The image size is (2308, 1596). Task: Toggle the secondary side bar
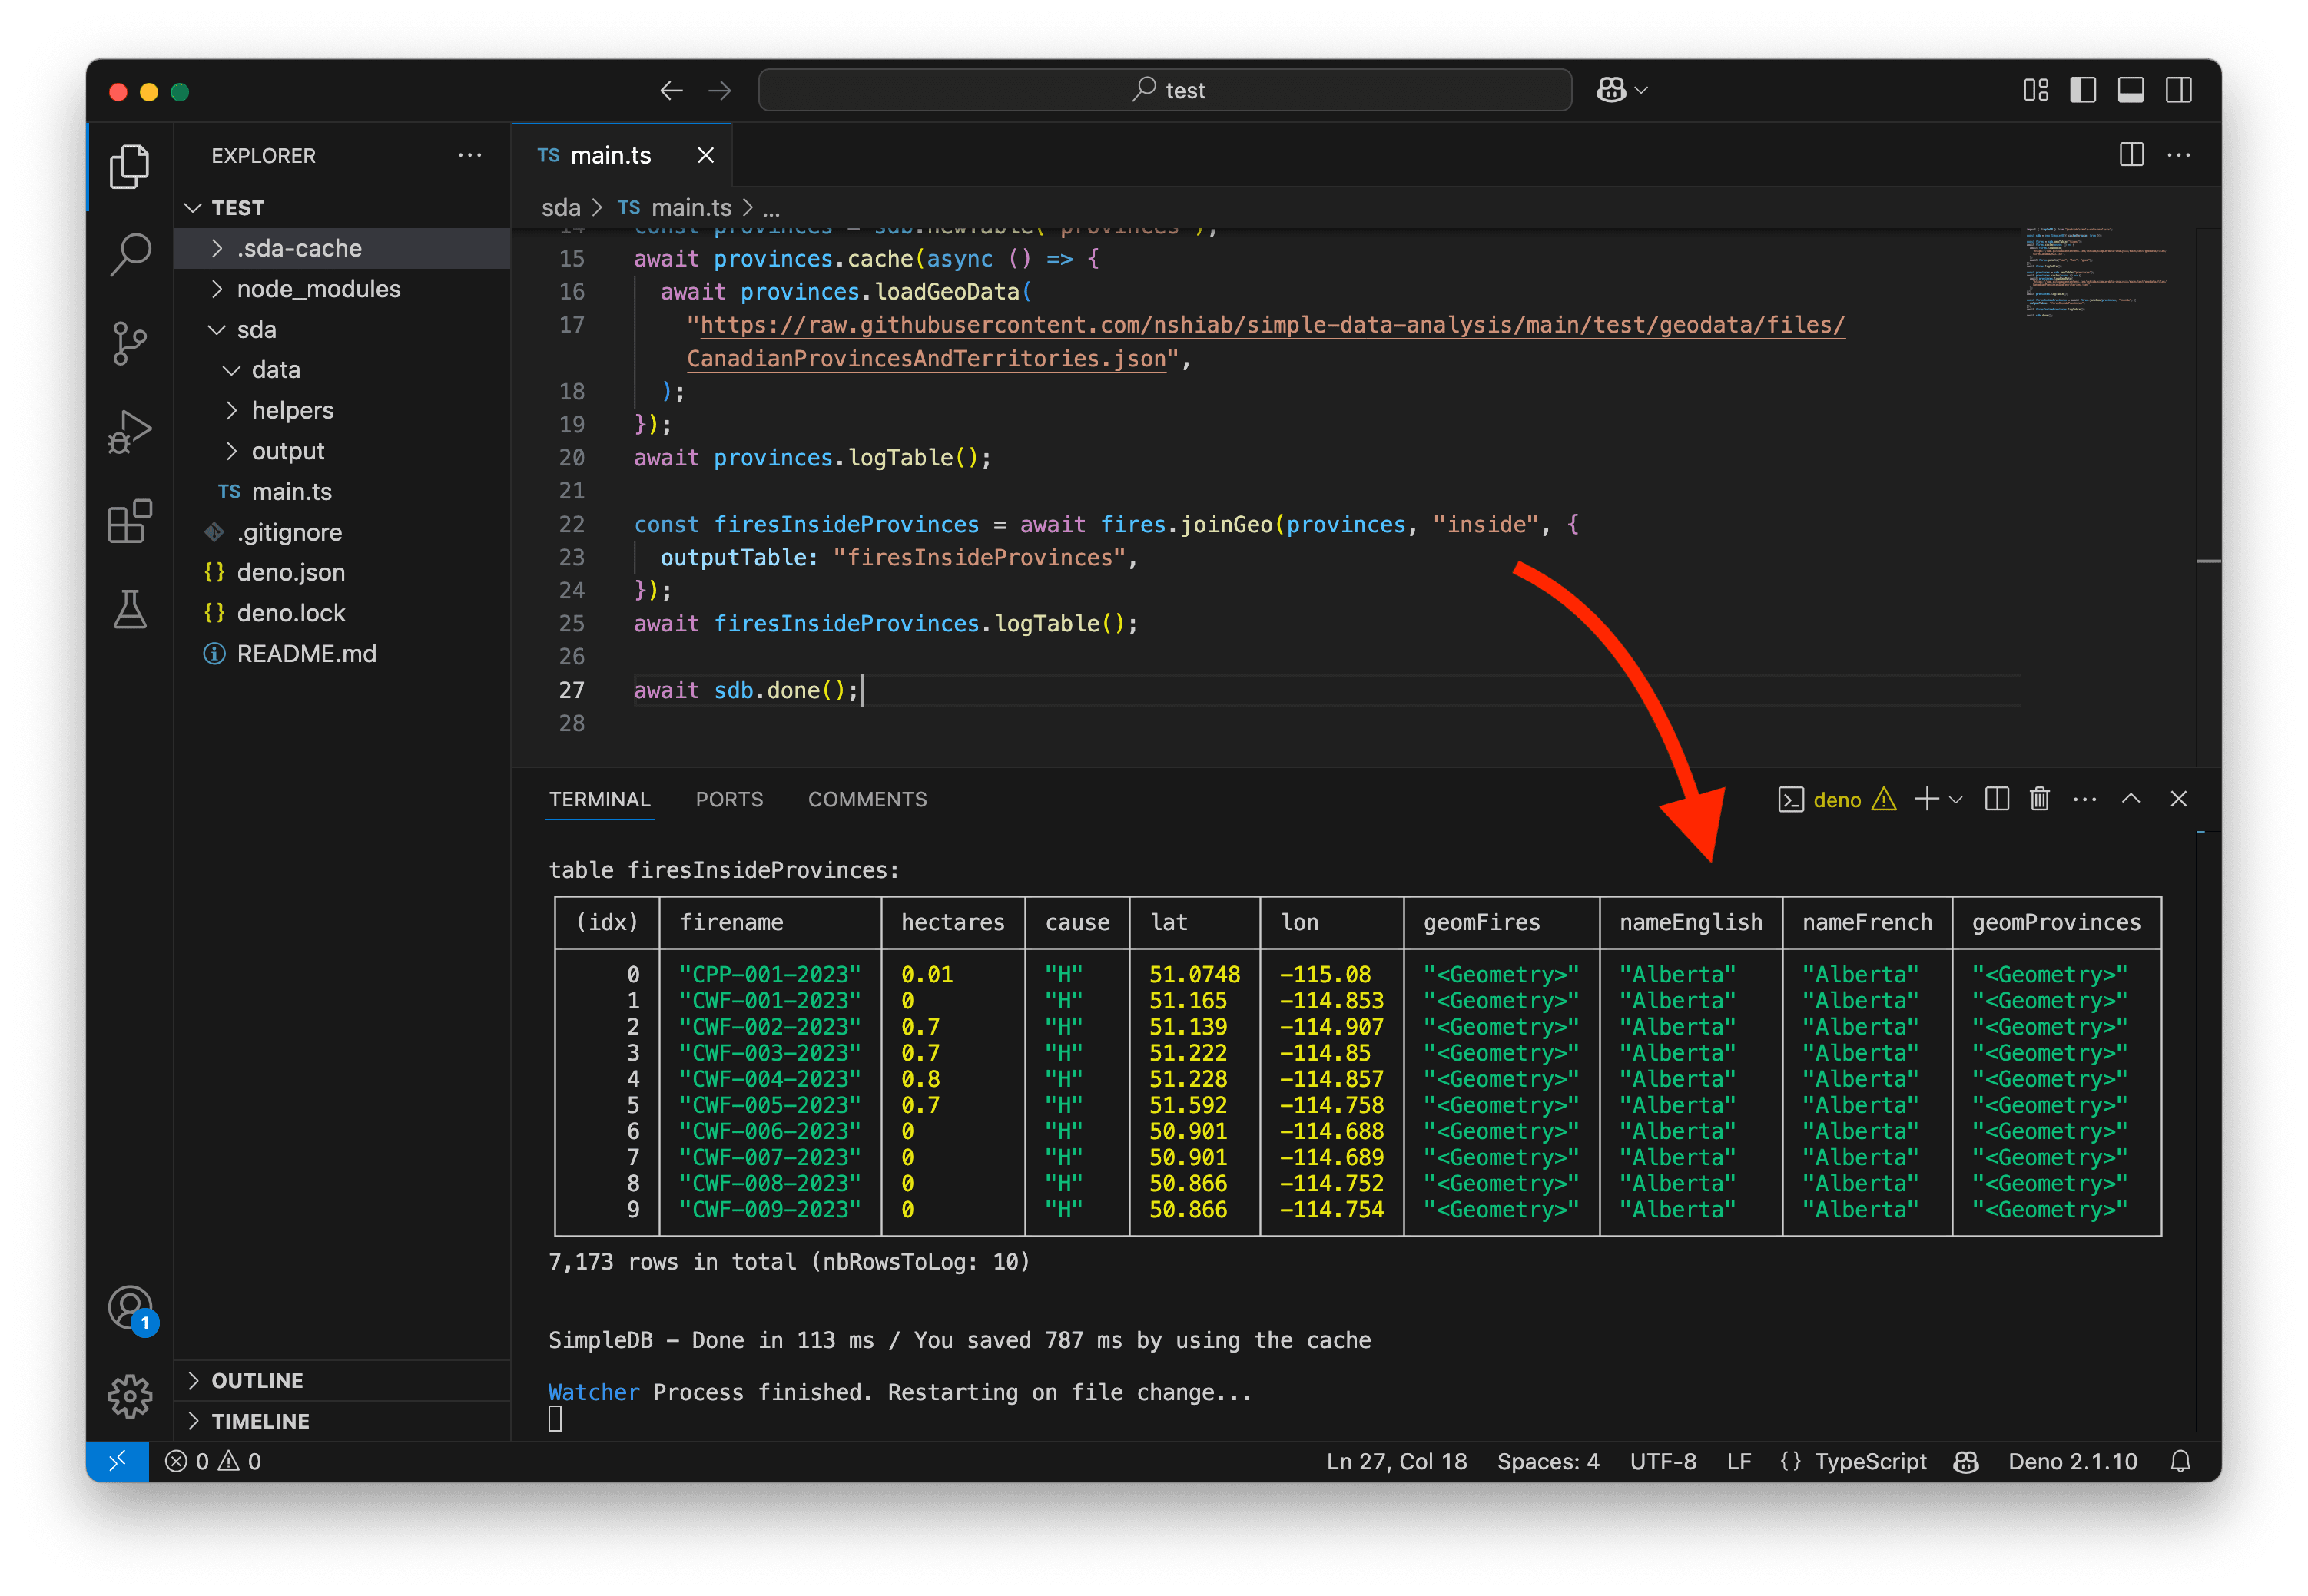(x=2179, y=91)
